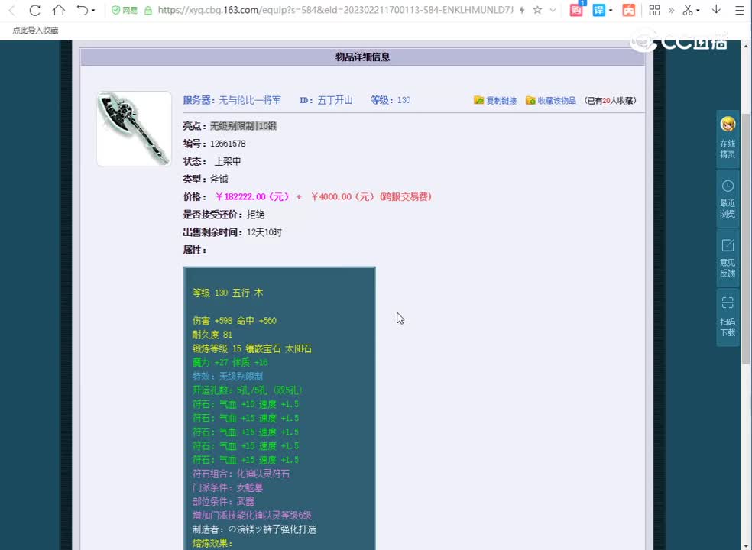Click the scrollbar up arrow
This screenshot has height=550, width=752.
pyautogui.click(x=746, y=46)
